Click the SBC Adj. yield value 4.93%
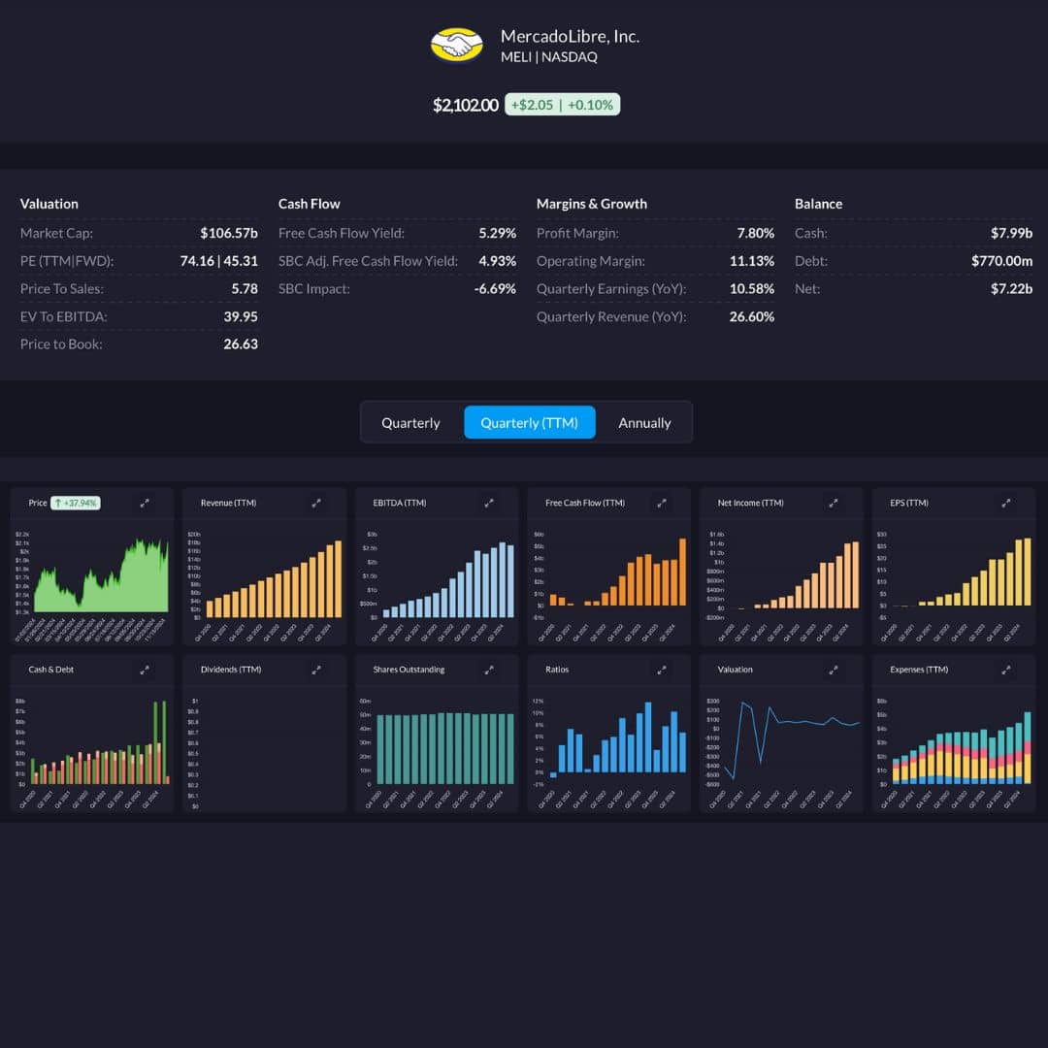 point(497,261)
